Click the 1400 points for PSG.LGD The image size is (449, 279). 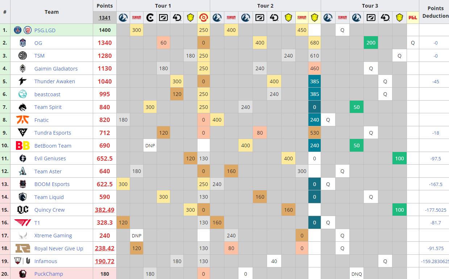coord(105,30)
